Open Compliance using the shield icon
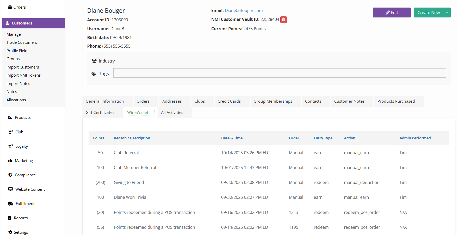 tap(10, 175)
